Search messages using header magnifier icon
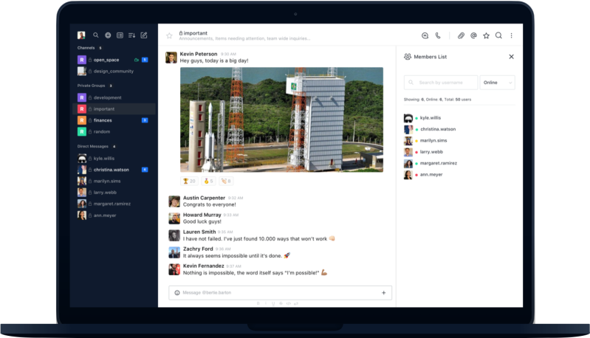The image size is (590, 338). coord(498,35)
